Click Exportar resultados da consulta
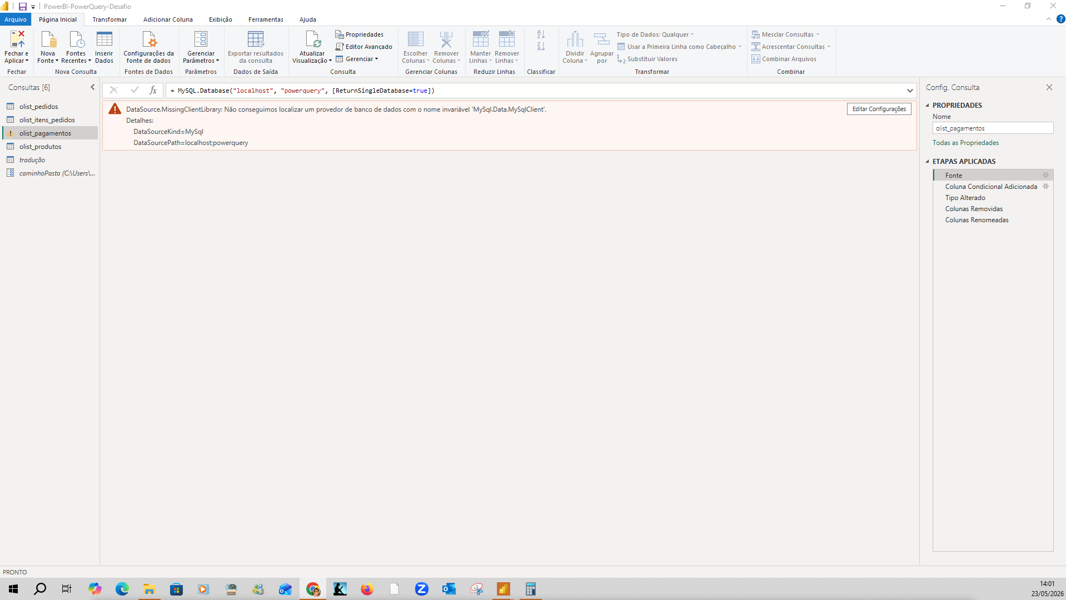The width and height of the screenshot is (1066, 600). tap(256, 47)
